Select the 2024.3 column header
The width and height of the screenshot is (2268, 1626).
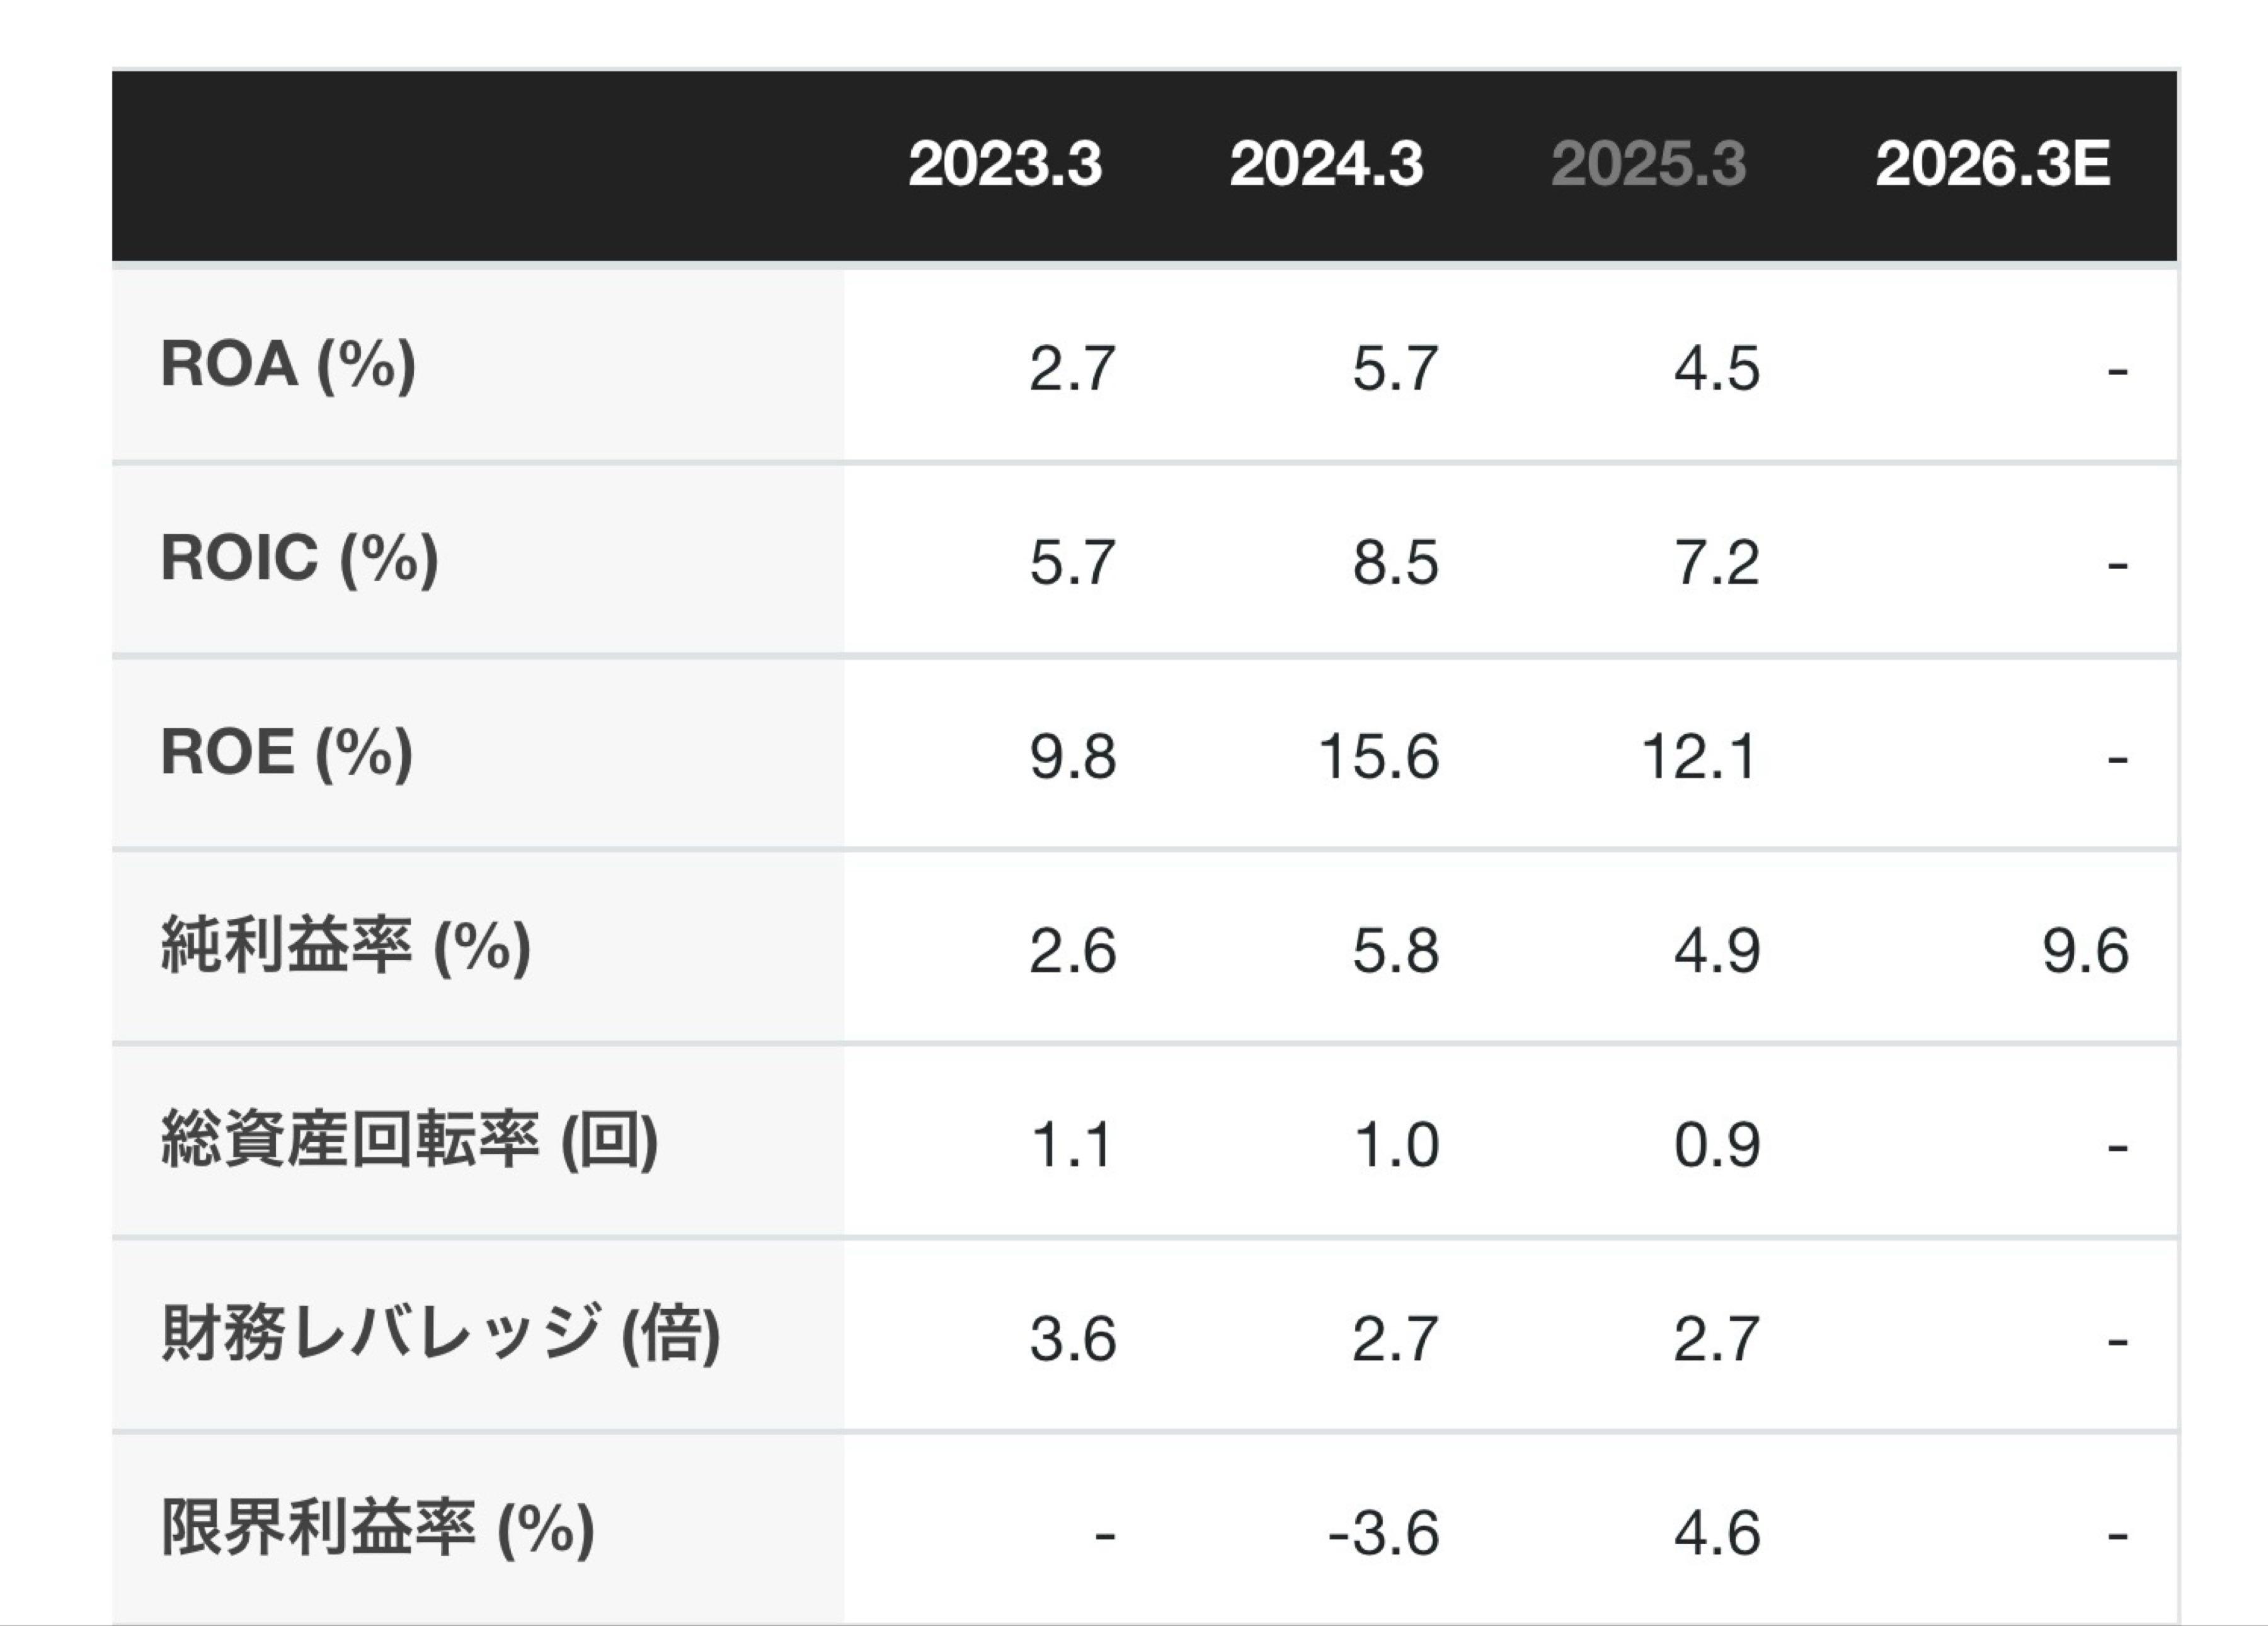pyautogui.click(x=1326, y=164)
